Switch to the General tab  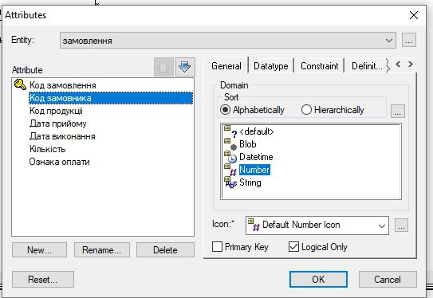[x=226, y=66]
